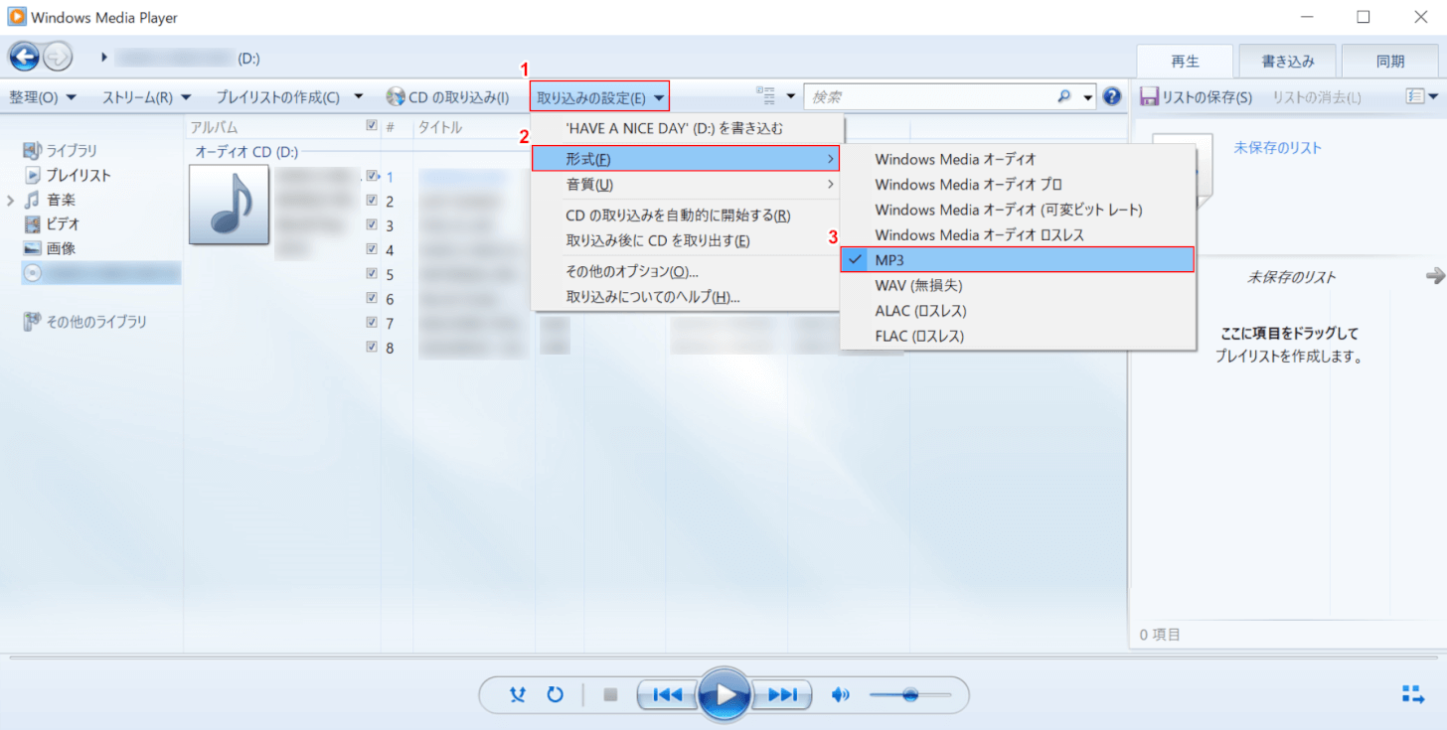The image size is (1447, 730).
Task: Skip to the previous track
Action: click(x=667, y=694)
